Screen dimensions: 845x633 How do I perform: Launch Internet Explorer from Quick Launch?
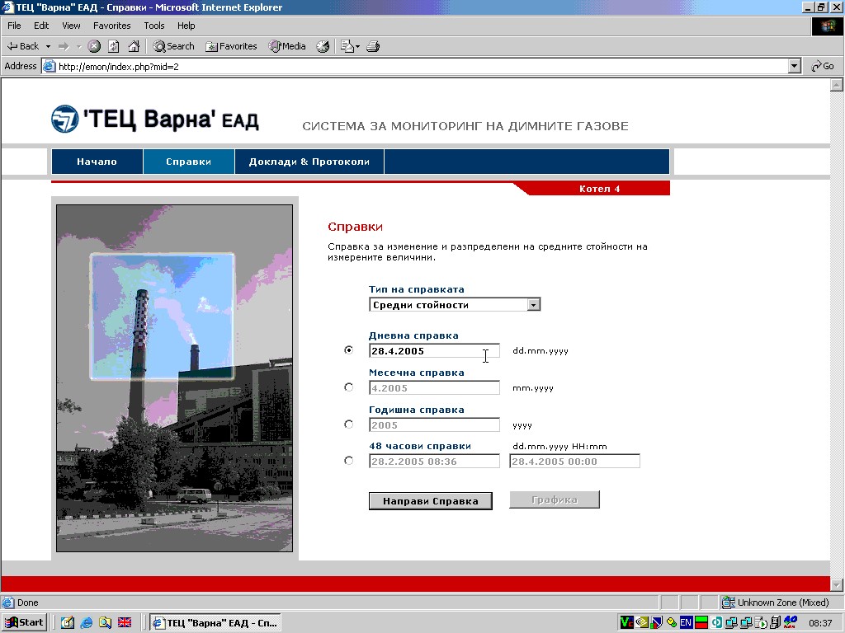[x=86, y=623]
